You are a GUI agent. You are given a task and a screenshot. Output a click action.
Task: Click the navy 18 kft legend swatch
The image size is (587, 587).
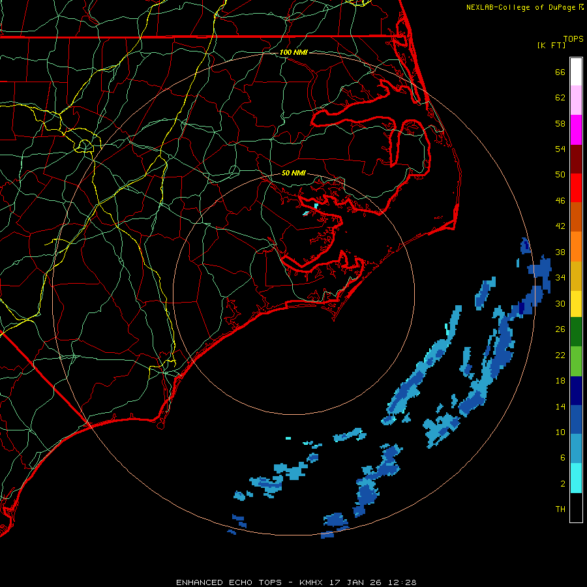[576, 391]
